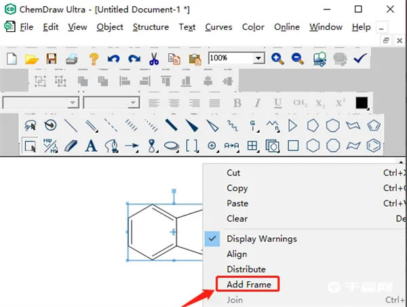Copy the selection using the toolbar copy icon
This screenshot has height=307, width=407.
point(174,59)
